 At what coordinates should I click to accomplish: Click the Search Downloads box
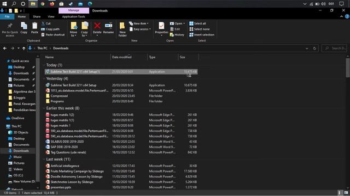click(x=334, y=48)
